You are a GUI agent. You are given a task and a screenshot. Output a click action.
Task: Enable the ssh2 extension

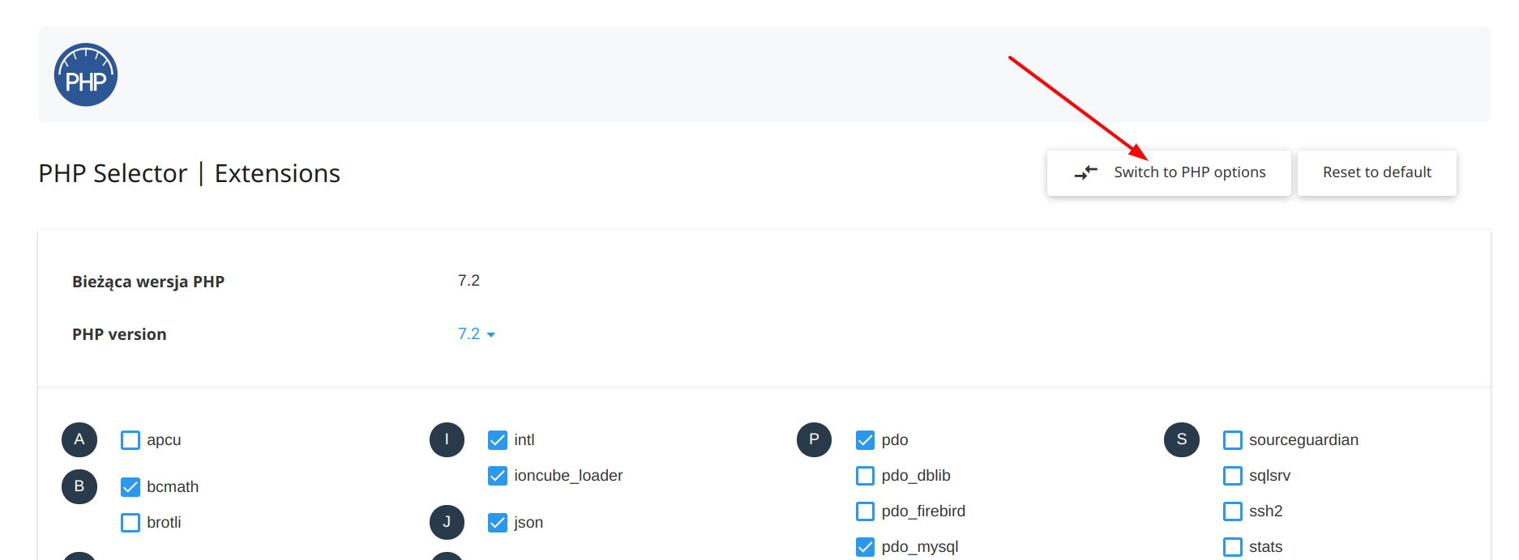(x=1233, y=511)
